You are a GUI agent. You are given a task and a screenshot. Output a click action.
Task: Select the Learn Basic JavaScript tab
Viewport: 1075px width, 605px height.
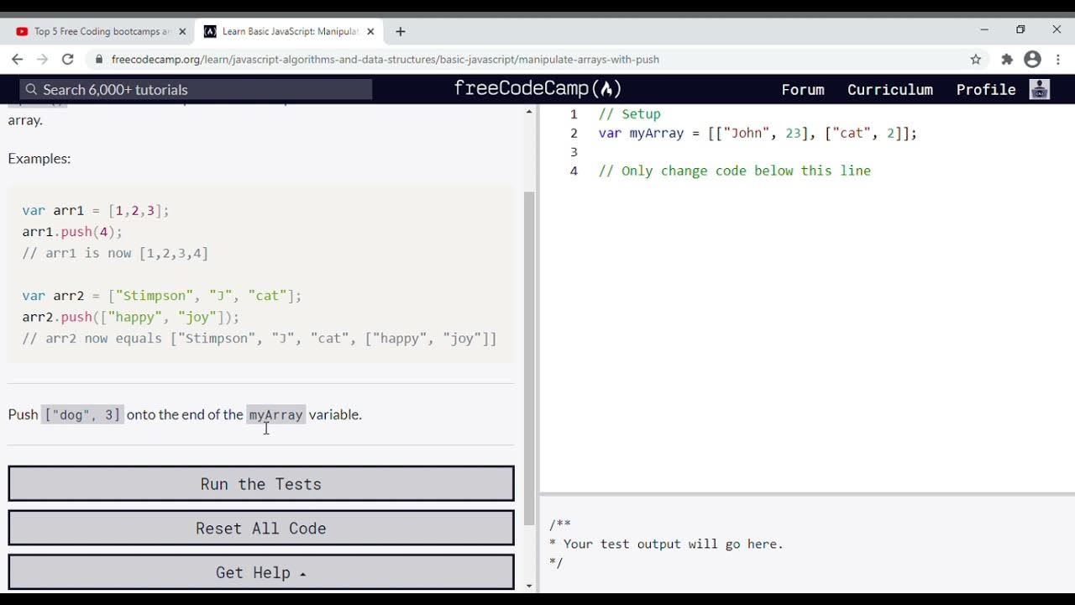click(290, 31)
